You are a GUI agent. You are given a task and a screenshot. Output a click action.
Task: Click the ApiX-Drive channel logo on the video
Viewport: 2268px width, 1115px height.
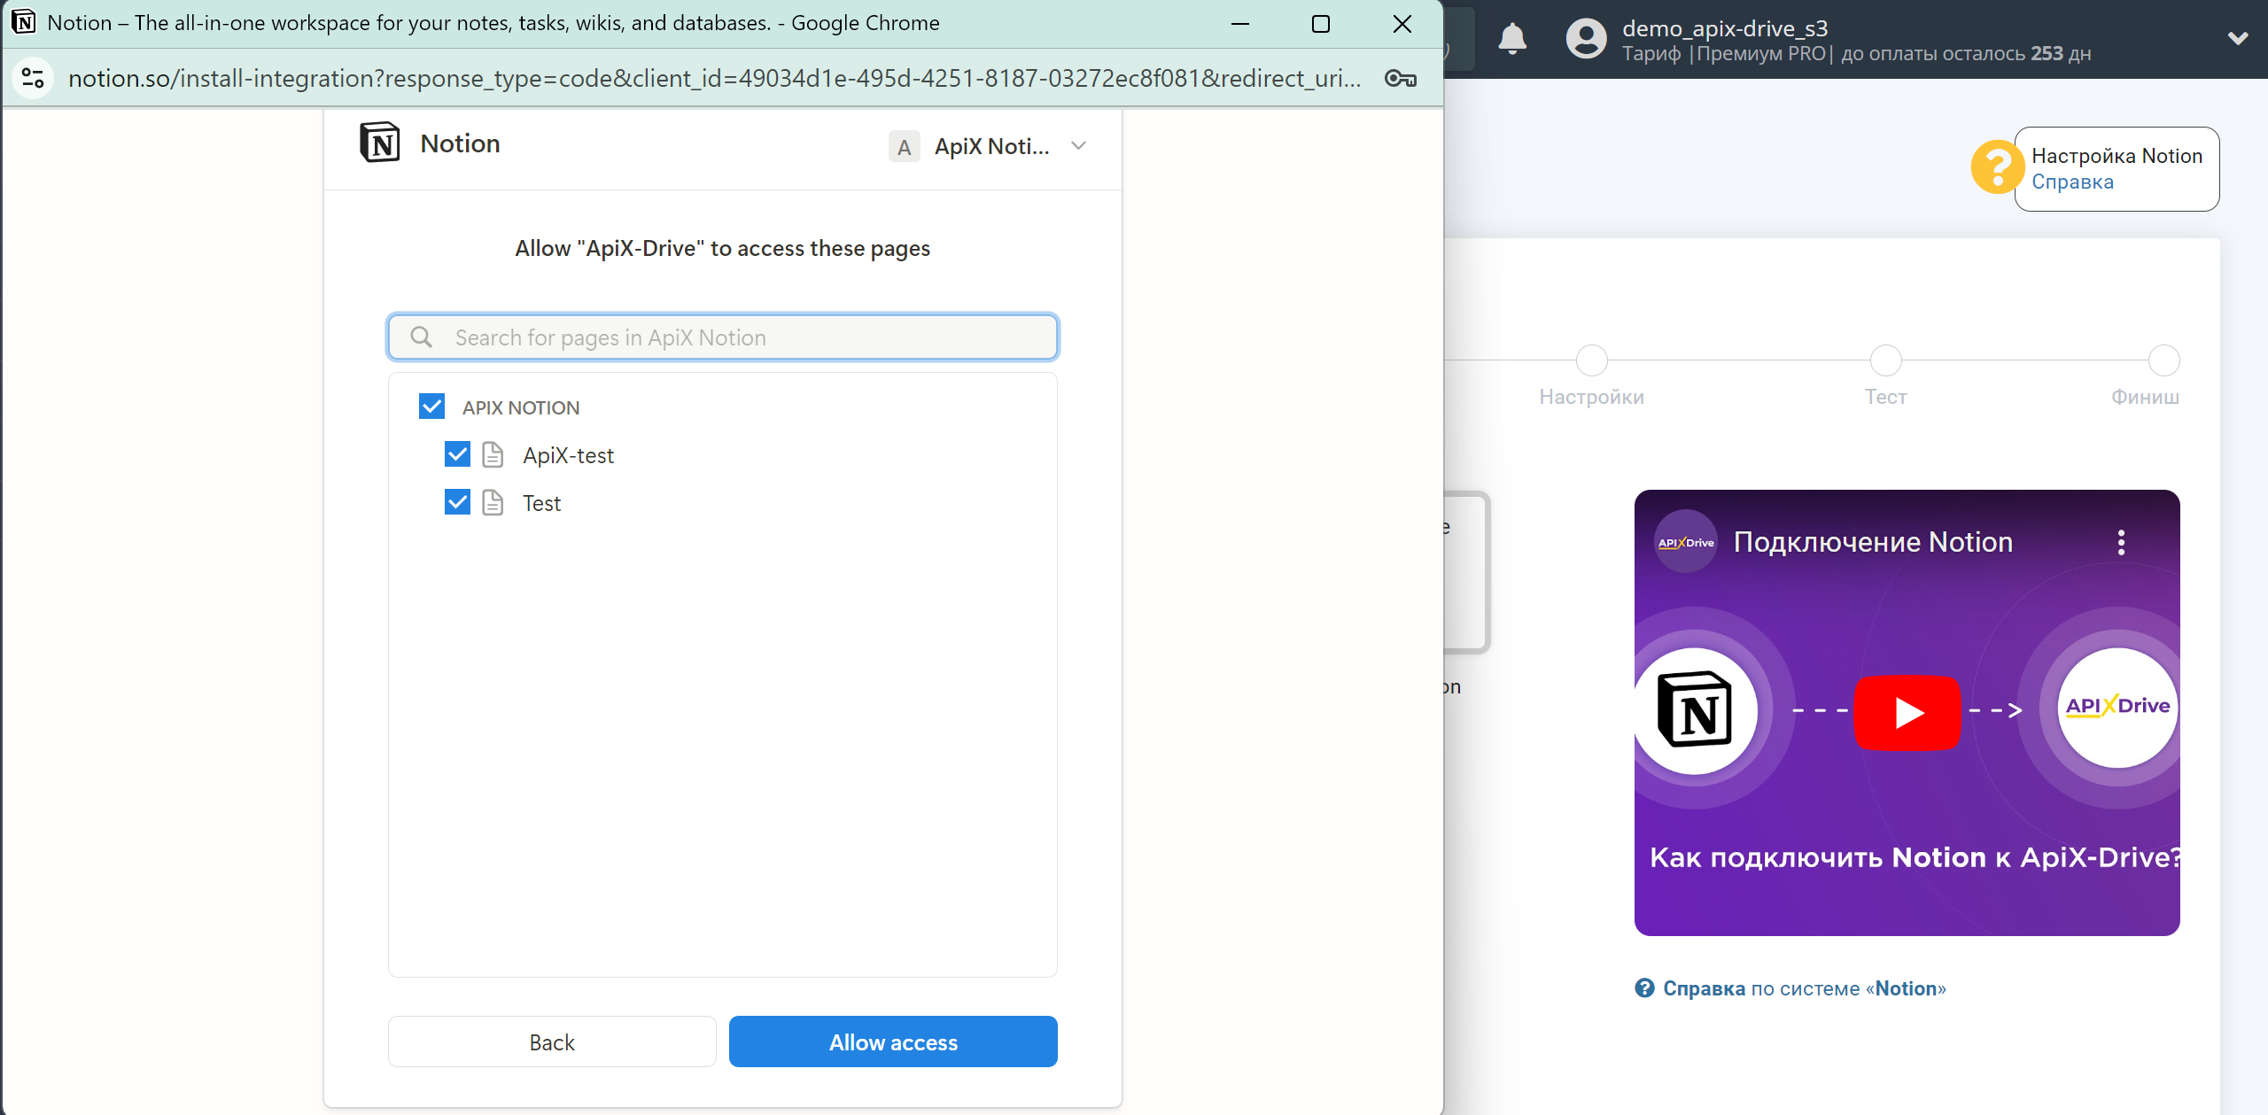[1686, 542]
